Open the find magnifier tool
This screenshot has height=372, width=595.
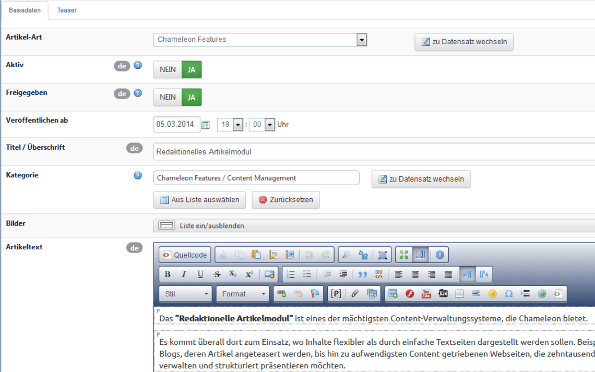[346, 255]
